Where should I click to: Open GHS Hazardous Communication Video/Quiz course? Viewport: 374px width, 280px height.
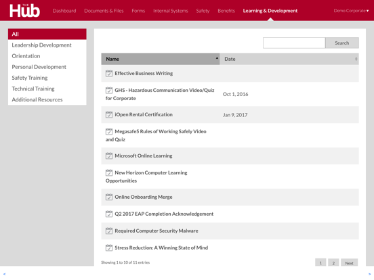(x=160, y=94)
